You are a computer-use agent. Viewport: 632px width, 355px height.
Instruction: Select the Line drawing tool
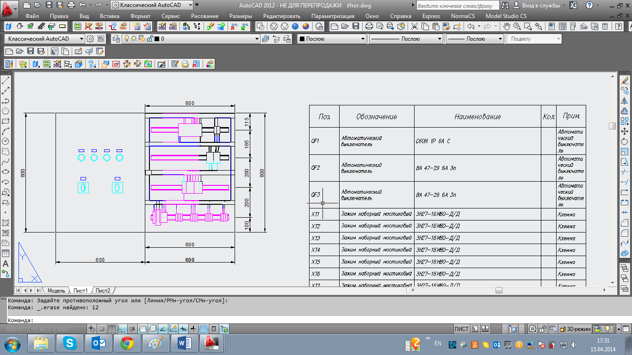pyautogui.click(x=6, y=81)
